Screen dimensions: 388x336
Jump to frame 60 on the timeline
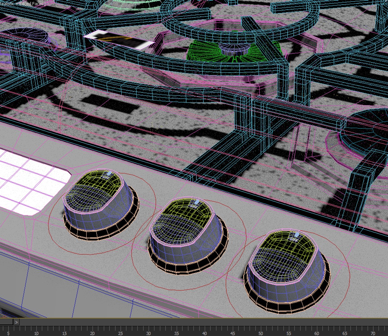(x=317, y=333)
